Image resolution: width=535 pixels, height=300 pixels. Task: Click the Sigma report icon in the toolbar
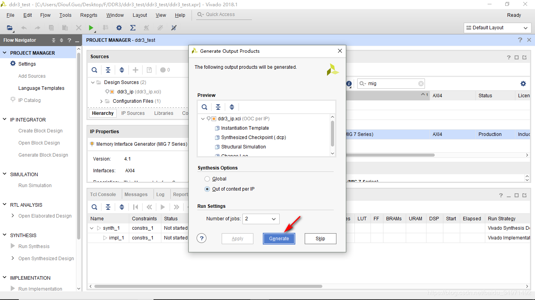[x=133, y=28]
